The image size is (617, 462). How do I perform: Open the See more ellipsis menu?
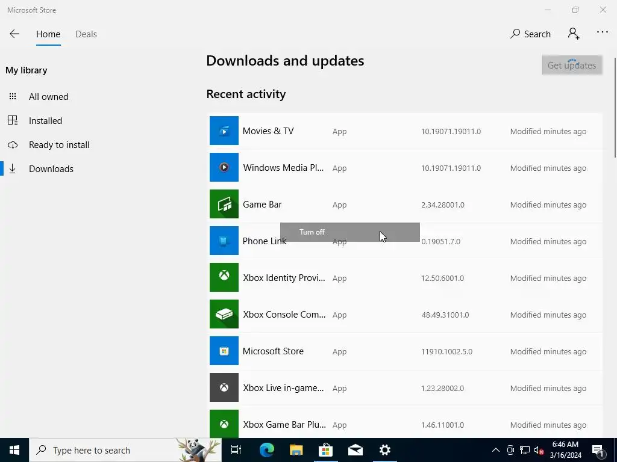click(603, 32)
